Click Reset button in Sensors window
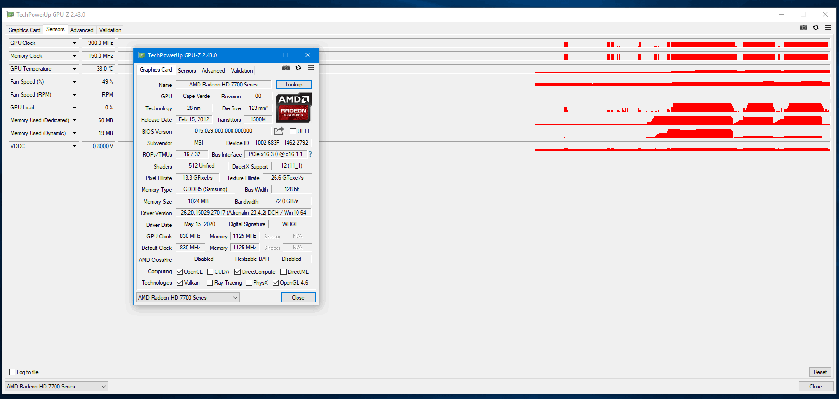The width and height of the screenshot is (839, 399). tap(820, 372)
